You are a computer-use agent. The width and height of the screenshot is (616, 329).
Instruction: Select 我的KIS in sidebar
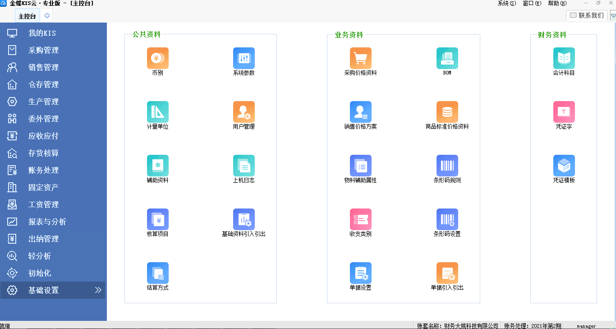coord(53,33)
